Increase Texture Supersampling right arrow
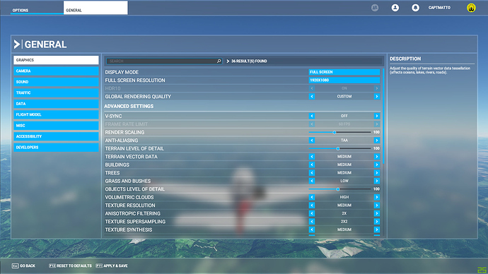The image size is (488, 274). point(376,222)
